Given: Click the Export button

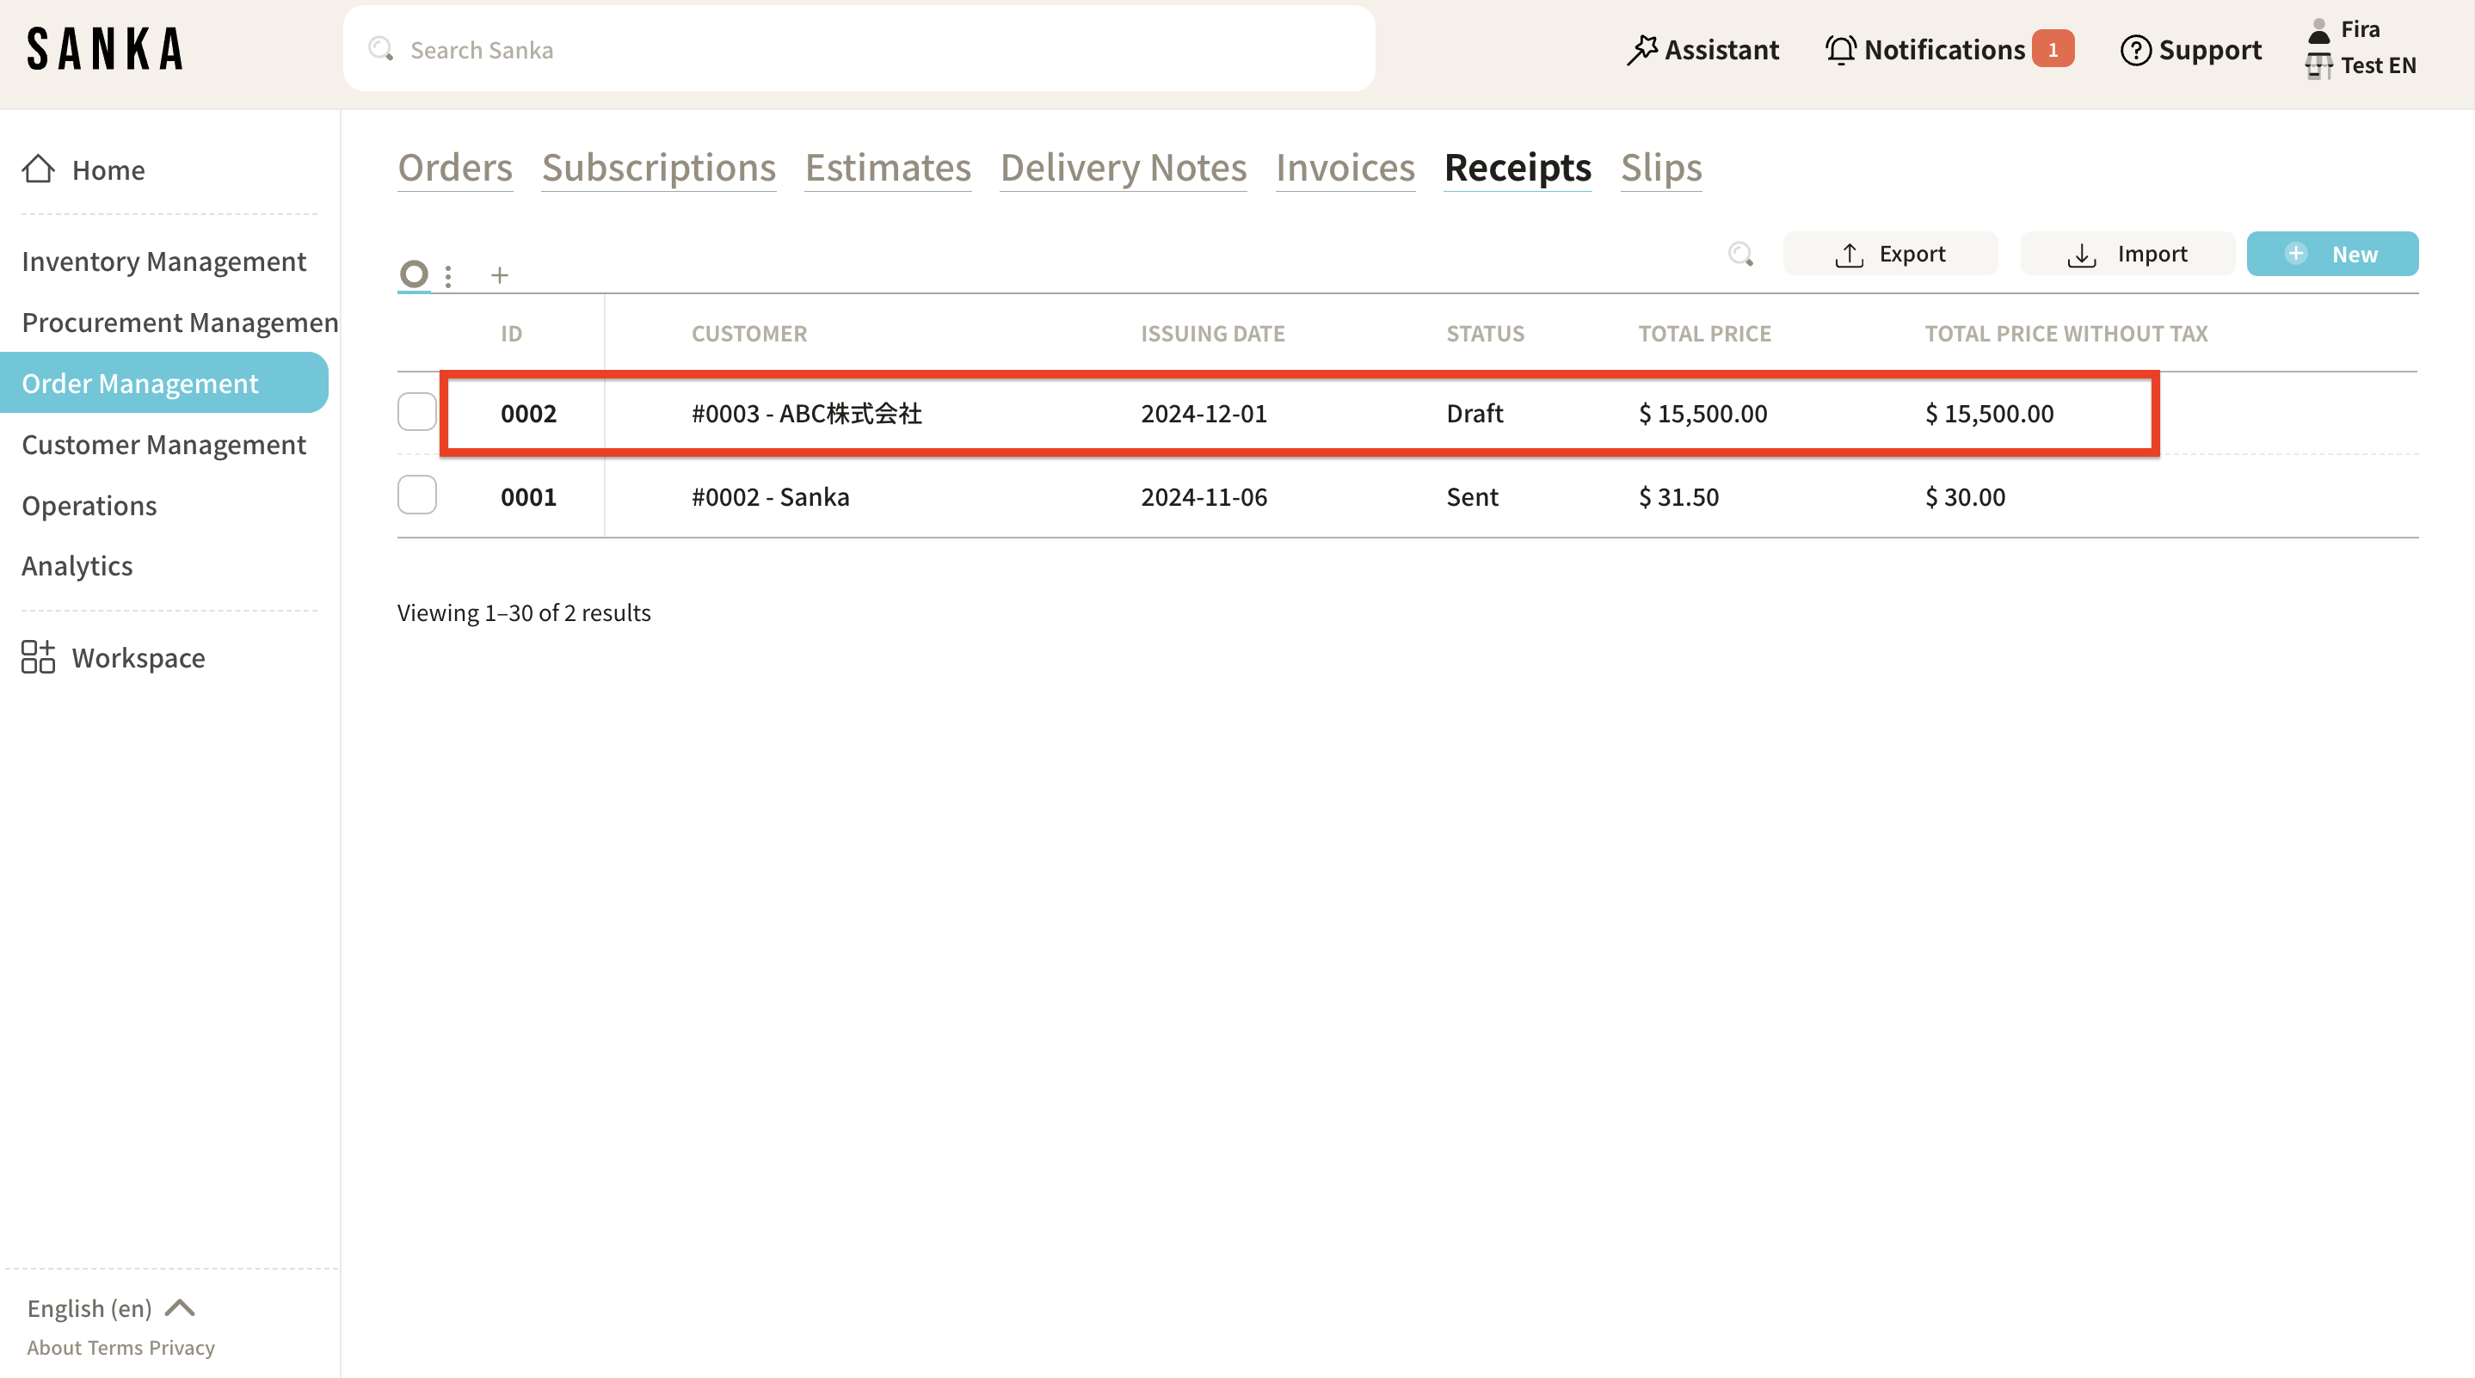Looking at the screenshot, I should click(1890, 255).
